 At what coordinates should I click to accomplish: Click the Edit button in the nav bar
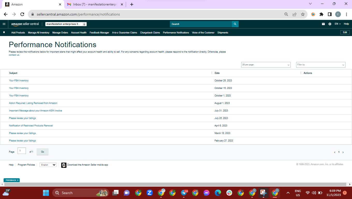[x=345, y=32]
